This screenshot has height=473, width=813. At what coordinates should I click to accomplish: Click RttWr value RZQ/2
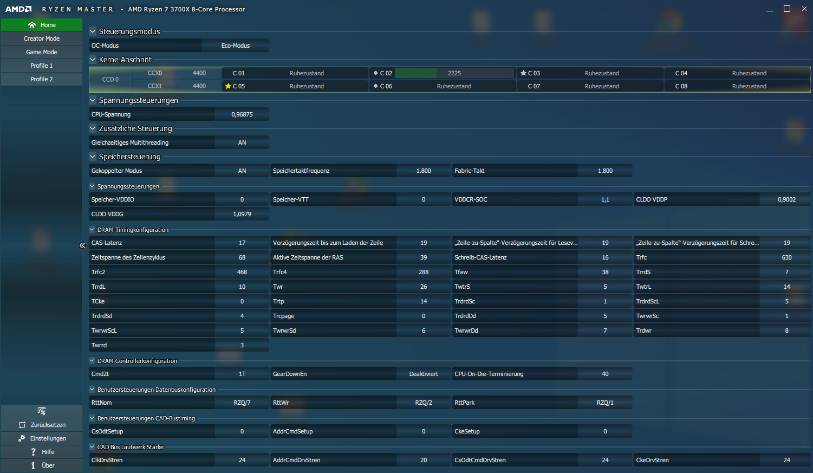pos(424,403)
